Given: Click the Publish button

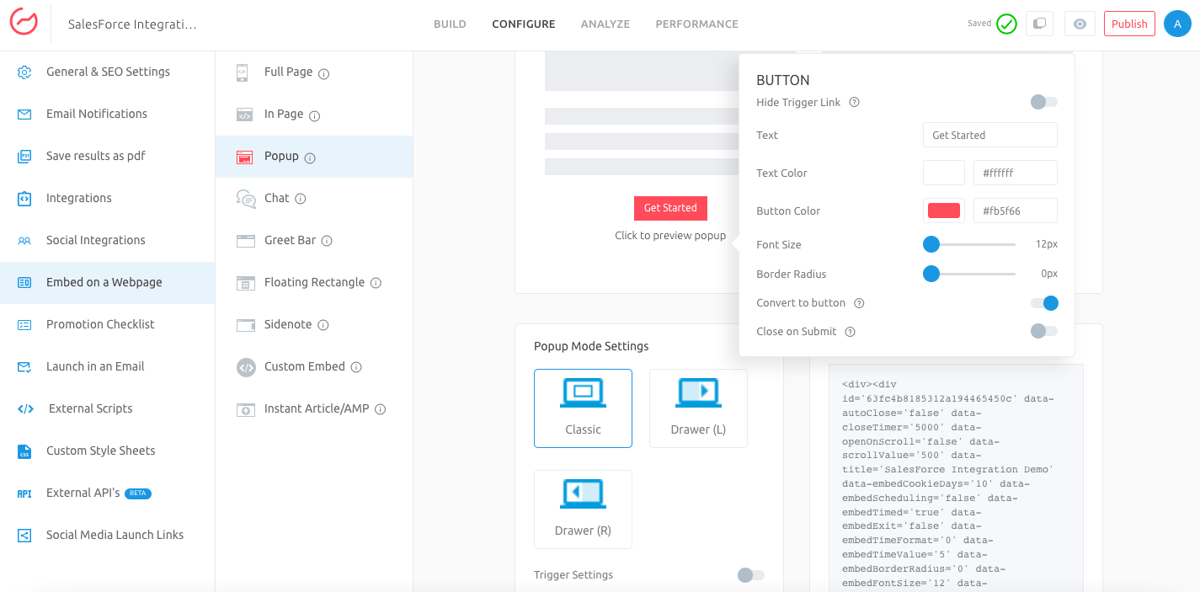Looking at the screenshot, I should click(x=1129, y=24).
